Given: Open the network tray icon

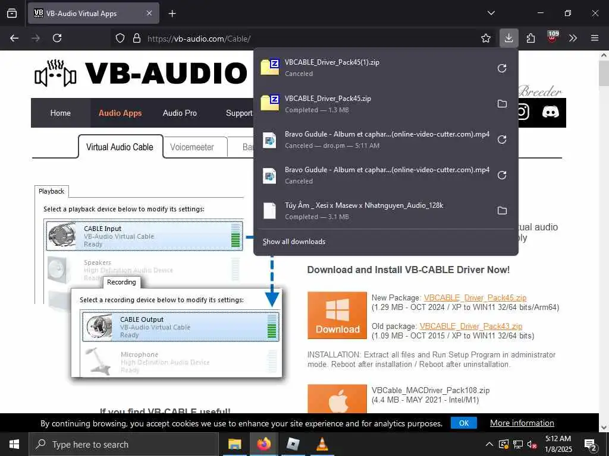Looking at the screenshot, I should coord(518,444).
